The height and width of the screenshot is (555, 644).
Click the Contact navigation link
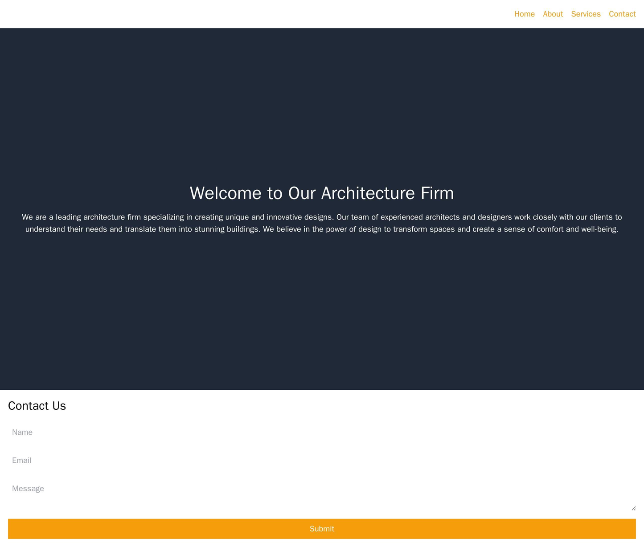point(622,14)
